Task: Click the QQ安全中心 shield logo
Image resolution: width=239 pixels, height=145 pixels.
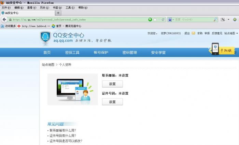Action: point(45,37)
